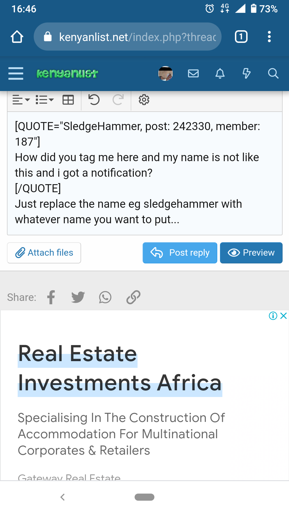Tap the Kenyanlist logo
The image size is (289, 514).
tap(67, 73)
